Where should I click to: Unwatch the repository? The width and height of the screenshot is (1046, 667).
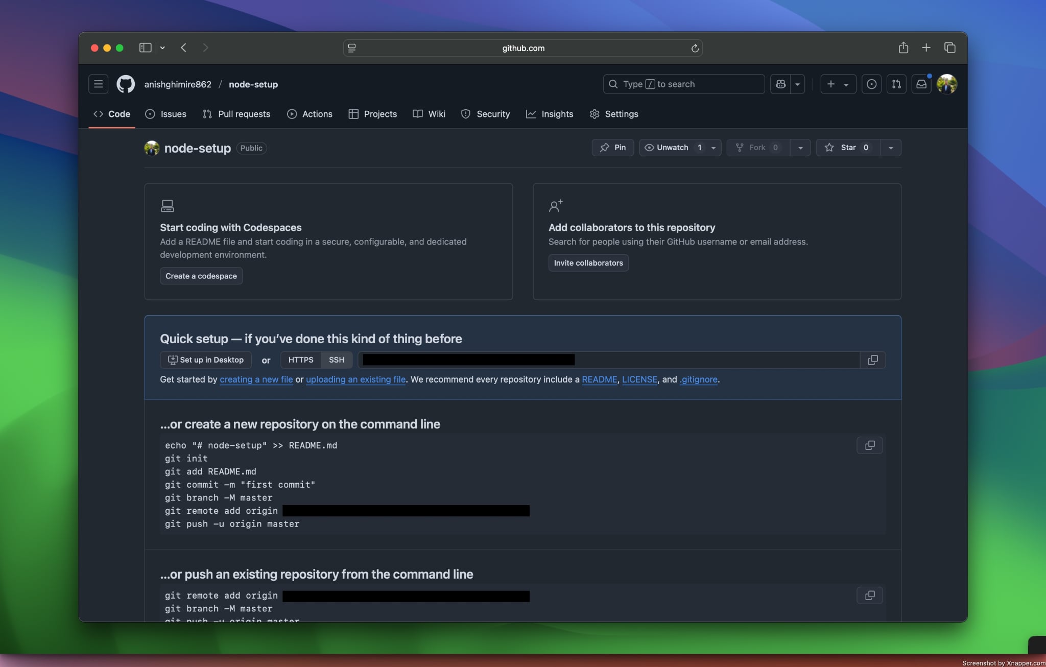[x=670, y=148]
